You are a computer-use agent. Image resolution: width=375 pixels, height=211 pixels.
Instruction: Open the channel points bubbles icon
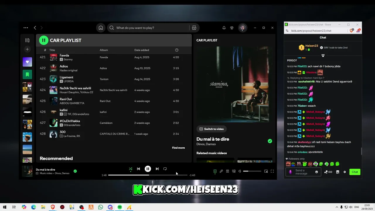coord(328,172)
